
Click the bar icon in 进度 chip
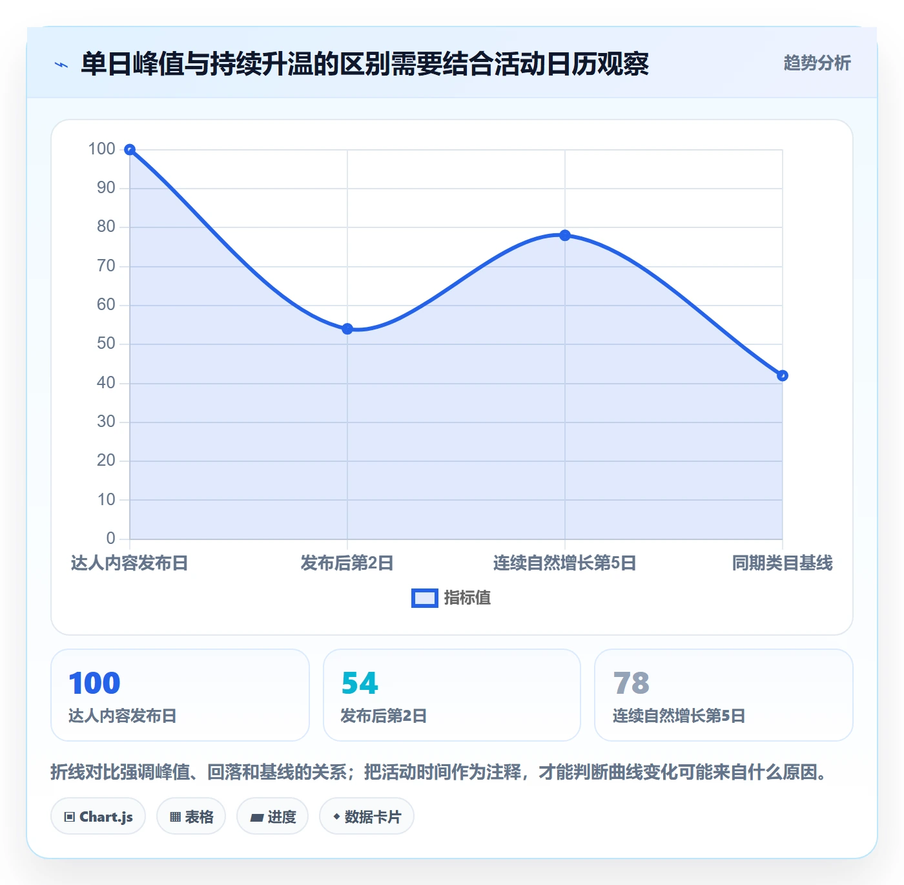tap(256, 818)
